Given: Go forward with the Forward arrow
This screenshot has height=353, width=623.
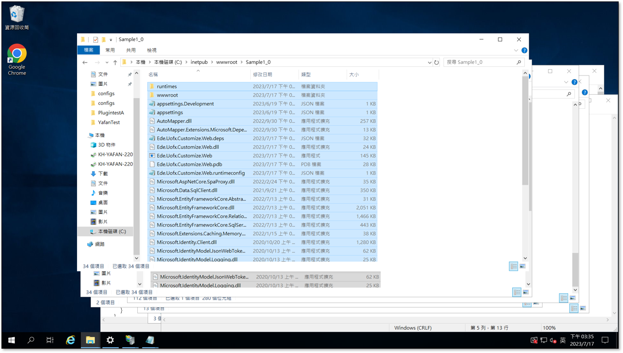Looking at the screenshot, I should click(x=97, y=63).
